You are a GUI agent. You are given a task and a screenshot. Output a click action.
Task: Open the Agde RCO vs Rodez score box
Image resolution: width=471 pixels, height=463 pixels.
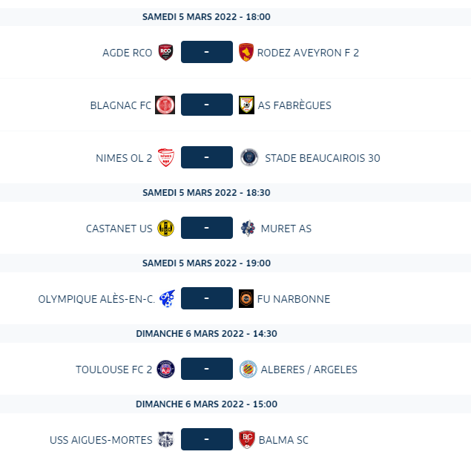(207, 52)
